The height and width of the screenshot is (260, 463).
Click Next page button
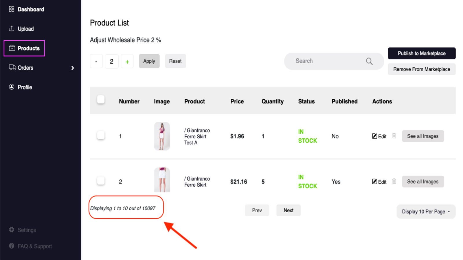tap(288, 210)
